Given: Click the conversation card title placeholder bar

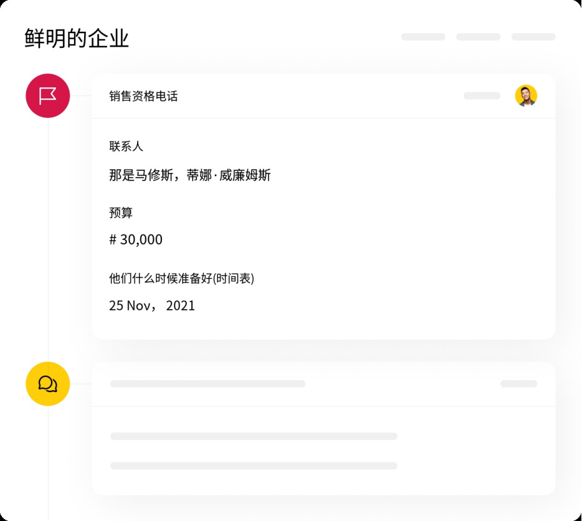Looking at the screenshot, I should pos(208,384).
